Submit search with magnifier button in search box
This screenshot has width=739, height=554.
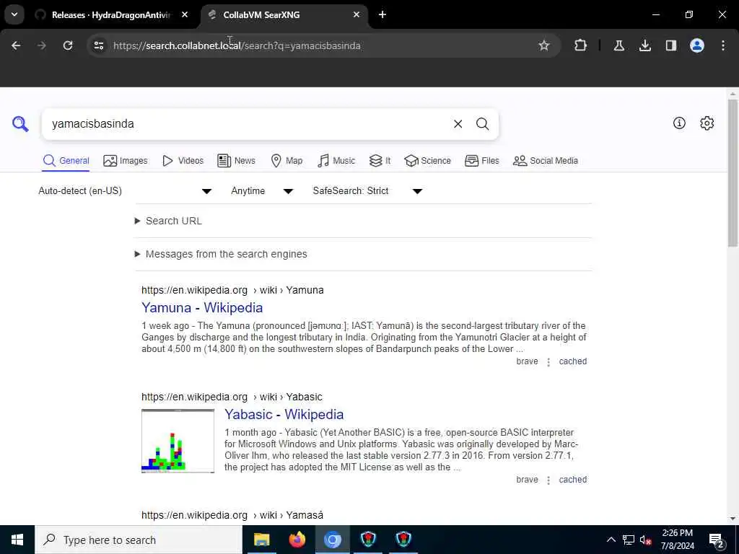tap(482, 124)
